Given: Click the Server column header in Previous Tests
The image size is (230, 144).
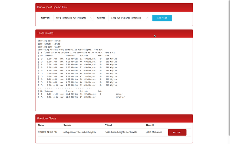Looking at the screenshot, I should [67, 125].
